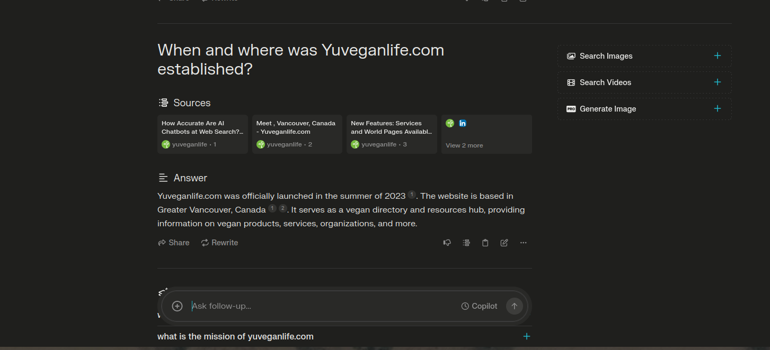This screenshot has height=350, width=770.
Task: Open the 'New Features: Services and World Pages' source
Action: coord(392,134)
